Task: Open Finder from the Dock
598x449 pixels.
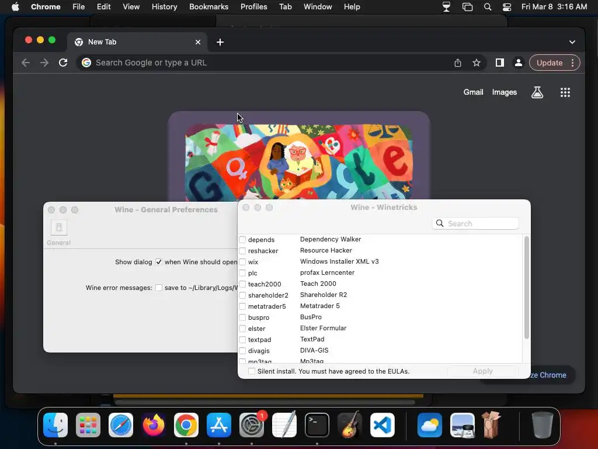Action: click(55, 425)
